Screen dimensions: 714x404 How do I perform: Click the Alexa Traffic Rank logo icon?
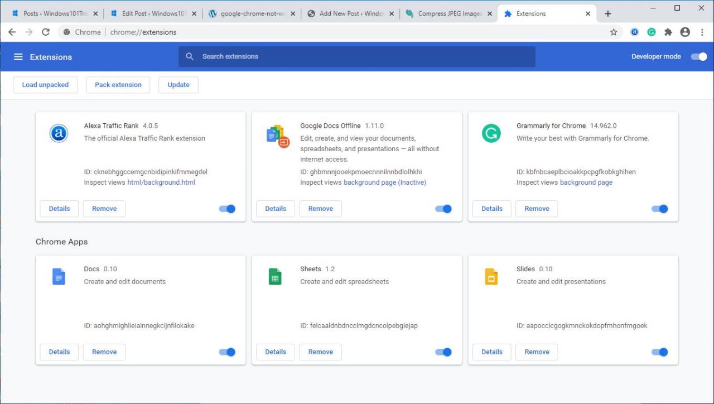click(x=59, y=134)
